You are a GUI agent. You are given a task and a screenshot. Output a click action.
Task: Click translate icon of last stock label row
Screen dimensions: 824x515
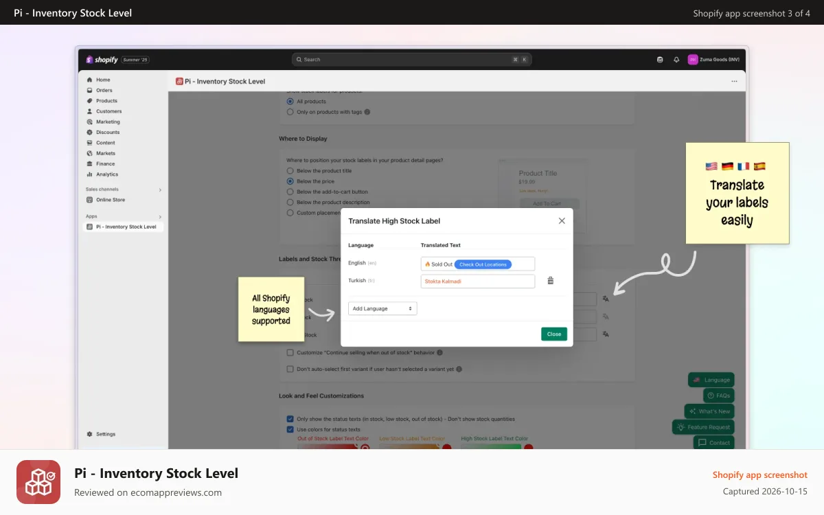click(x=606, y=334)
